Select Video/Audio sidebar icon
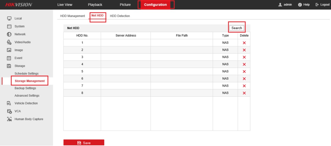The height and width of the screenshot is (146, 331). pos(9,42)
